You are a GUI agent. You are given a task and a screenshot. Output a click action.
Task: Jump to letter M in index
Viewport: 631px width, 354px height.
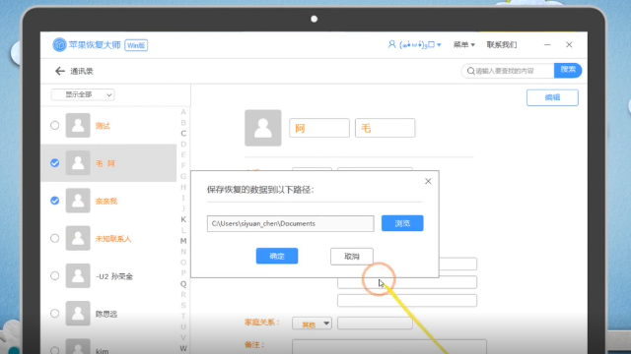[183, 241]
